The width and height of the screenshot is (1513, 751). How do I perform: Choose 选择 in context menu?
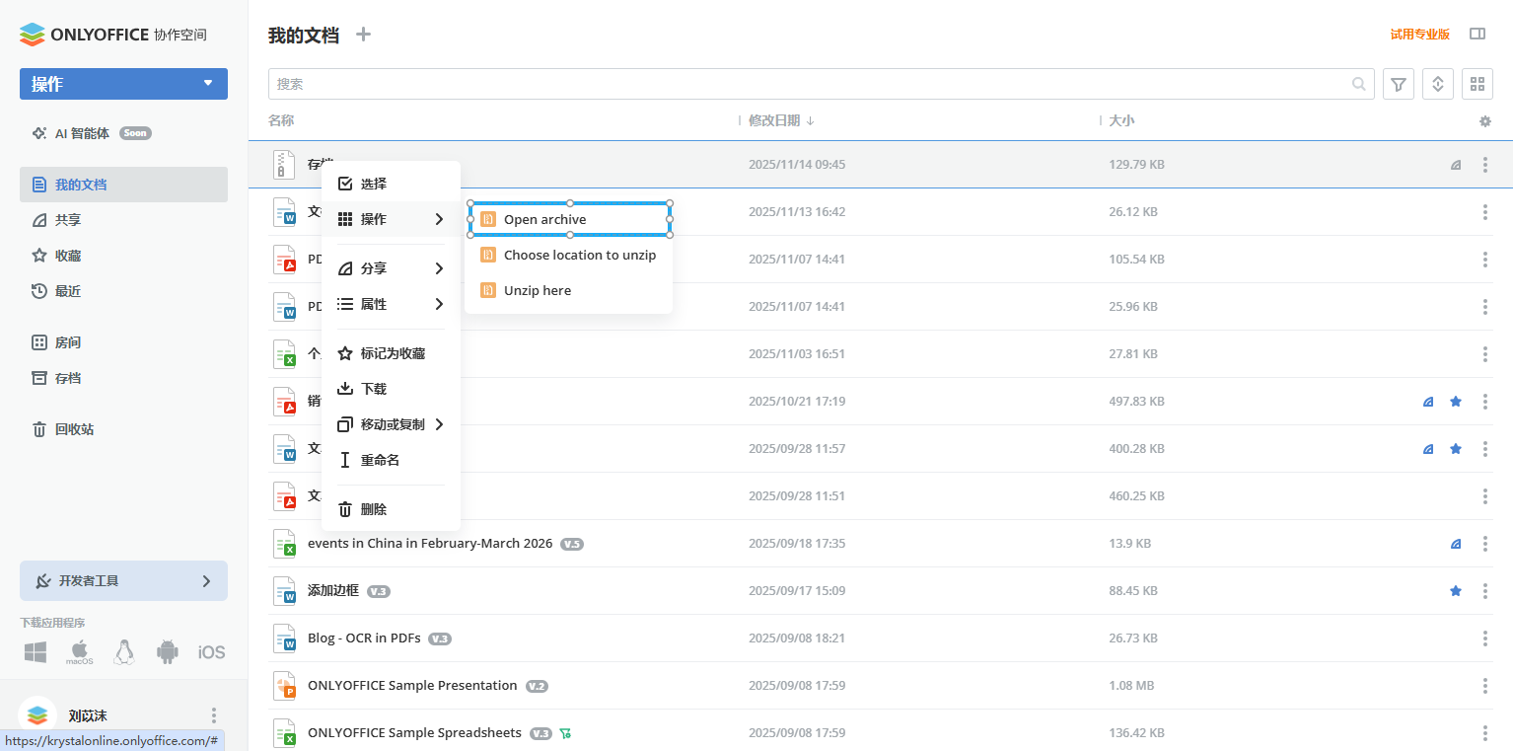[391, 184]
